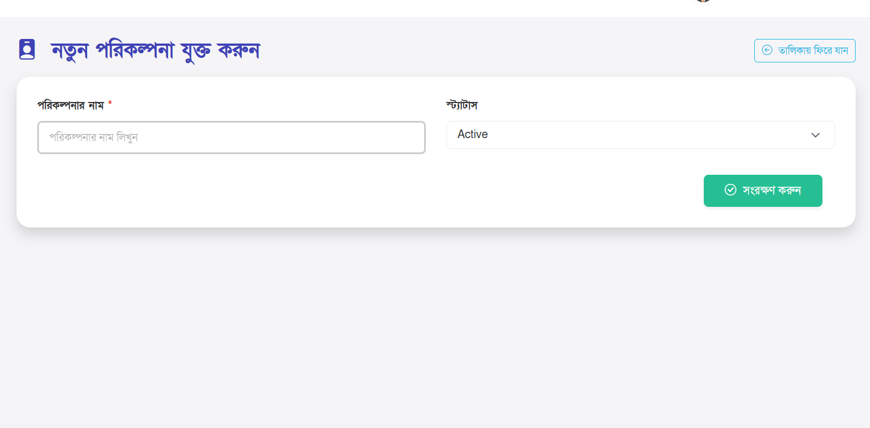Viewport: 870px width, 428px height.
Task: Click placeholder text 'পরিকল্পনার নাম লিখুন'
Action: coord(93,138)
